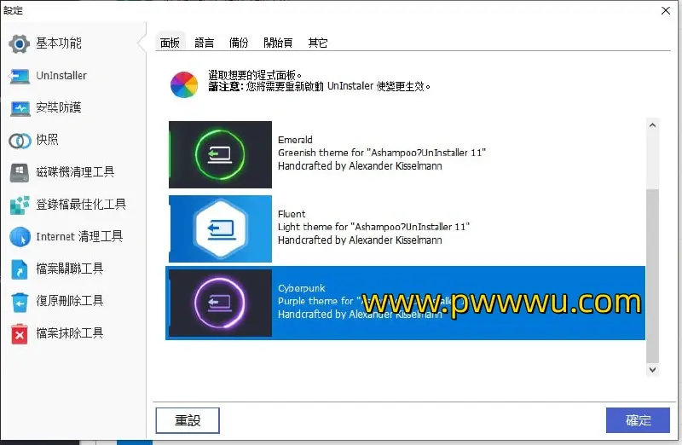The image size is (682, 445).
Task: Click the 檔案抹除工具 red X icon
Action: pyautogui.click(x=20, y=333)
